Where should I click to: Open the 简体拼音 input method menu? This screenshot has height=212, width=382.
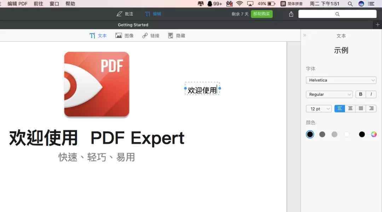pyautogui.click(x=291, y=4)
